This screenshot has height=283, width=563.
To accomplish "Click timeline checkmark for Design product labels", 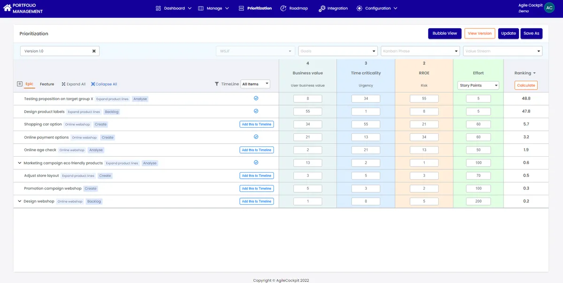I will (x=256, y=111).
